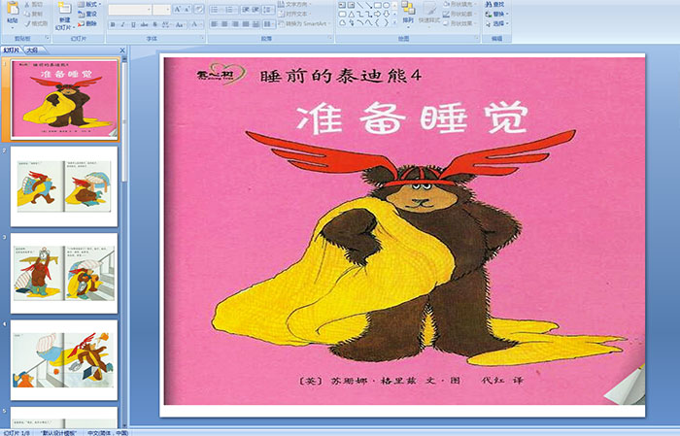
Task: Open the change case Aa menu
Action: [180, 24]
